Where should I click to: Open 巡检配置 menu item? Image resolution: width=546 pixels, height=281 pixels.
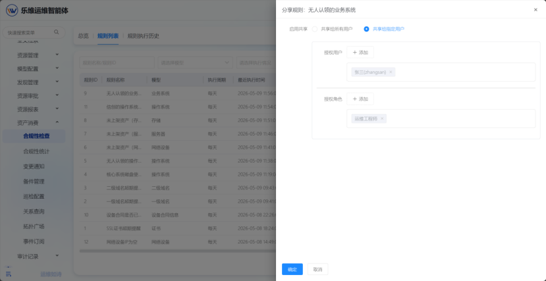(x=34, y=197)
